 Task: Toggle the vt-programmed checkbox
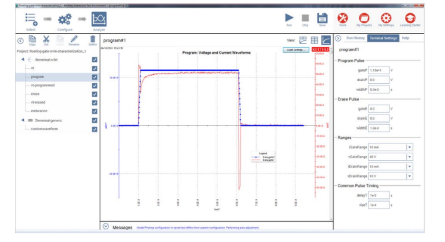(x=94, y=86)
